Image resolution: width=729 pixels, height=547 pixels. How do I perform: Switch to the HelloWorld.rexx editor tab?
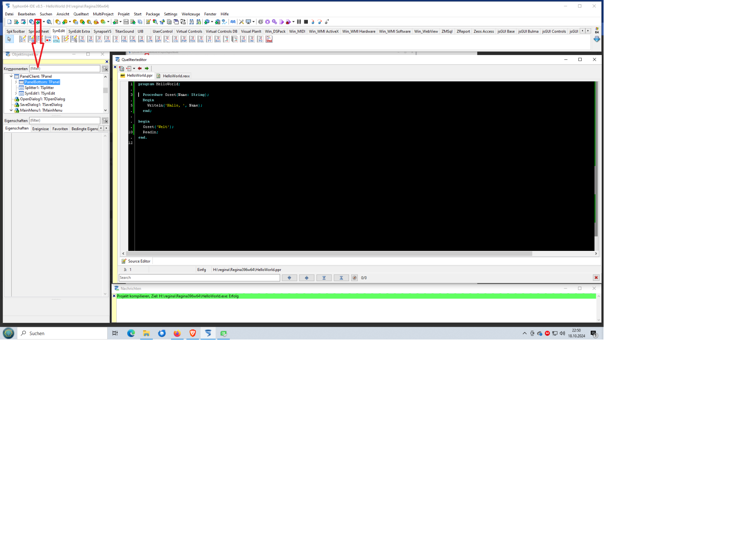pyautogui.click(x=176, y=76)
